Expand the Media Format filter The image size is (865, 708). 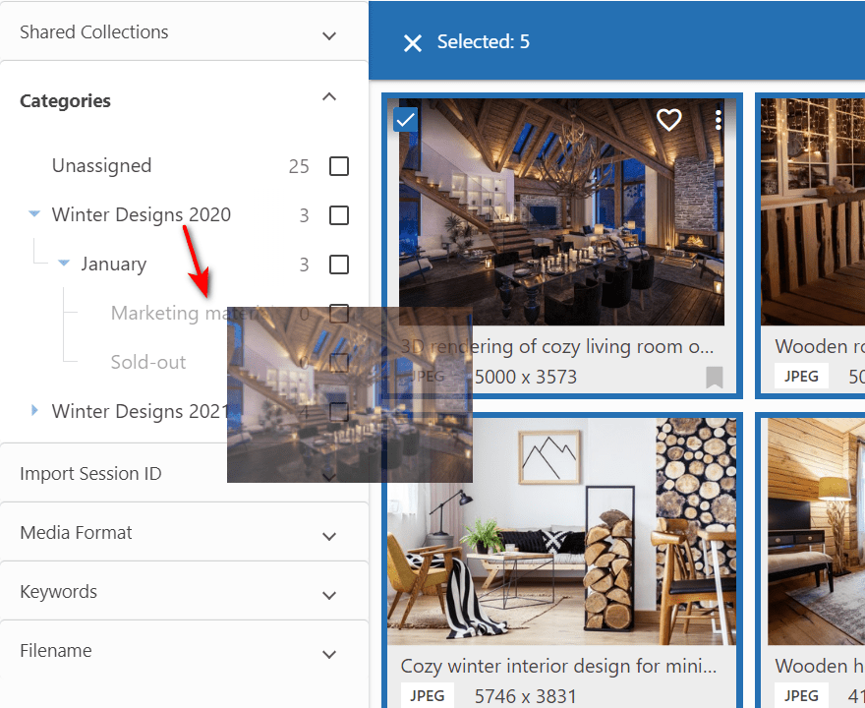(x=329, y=537)
